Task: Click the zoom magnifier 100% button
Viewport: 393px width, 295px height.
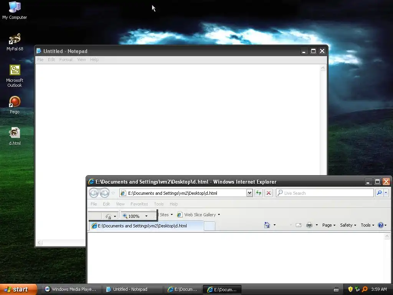Action: [131, 216]
